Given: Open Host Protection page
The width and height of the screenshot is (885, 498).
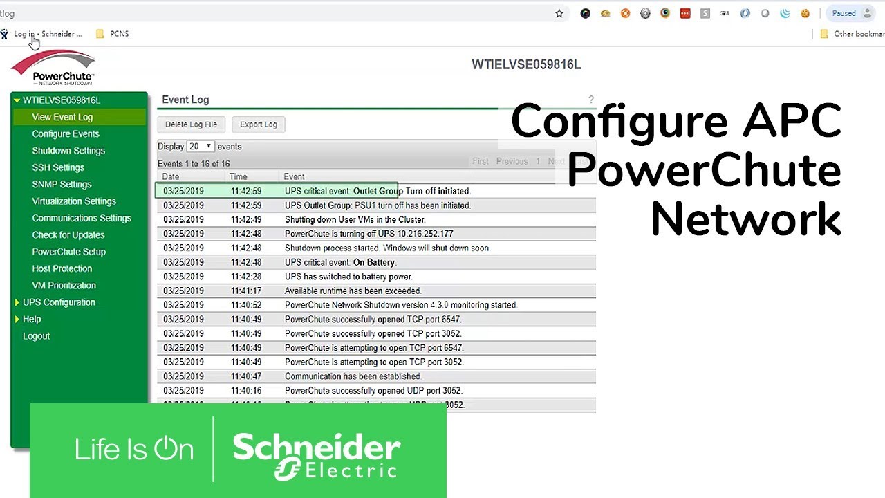Looking at the screenshot, I should [62, 268].
